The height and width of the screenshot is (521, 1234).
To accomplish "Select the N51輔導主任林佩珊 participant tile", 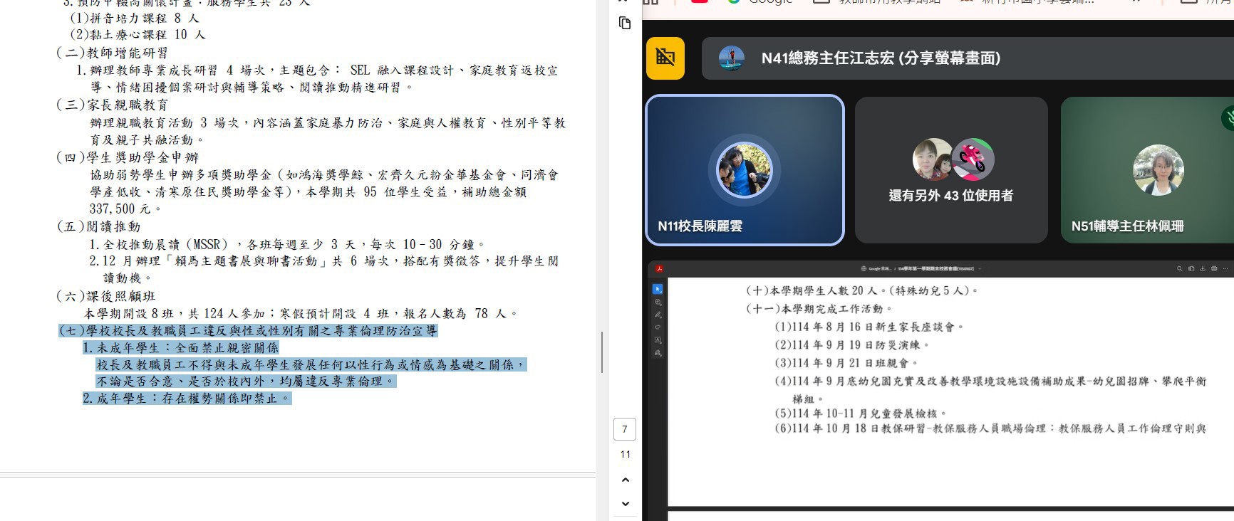I will point(1147,170).
